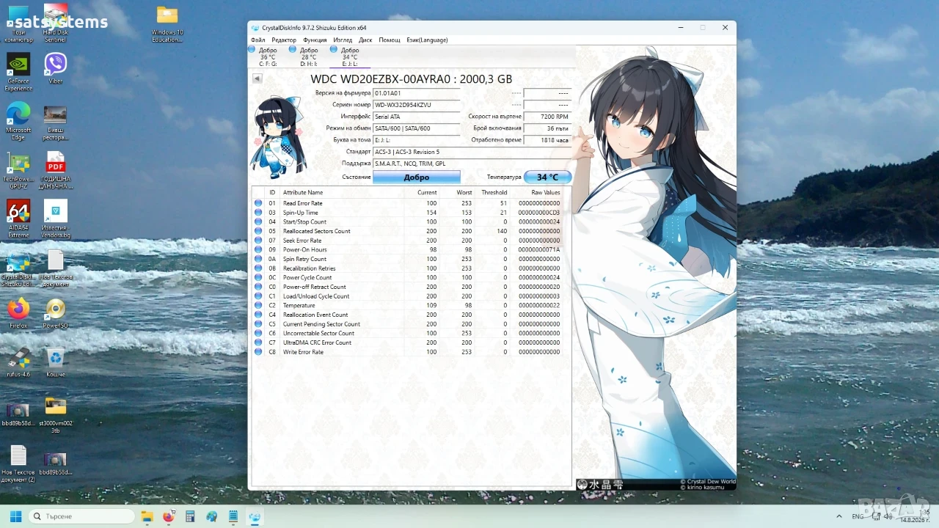The width and height of the screenshot is (939, 528).
Task: Click the 7200 RPM rotation speed field
Action: (x=547, y=117)
